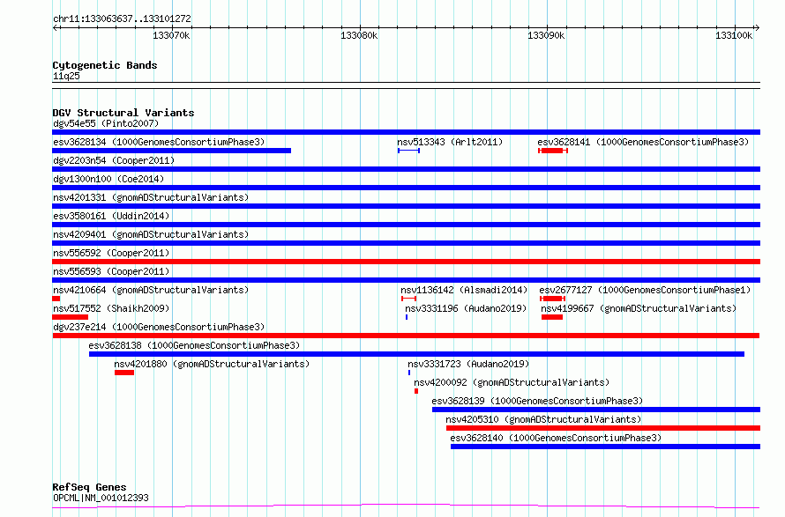Select the red nsv556592 variant bar
Viewport: 785px width, 517px height.
[406, 262]
